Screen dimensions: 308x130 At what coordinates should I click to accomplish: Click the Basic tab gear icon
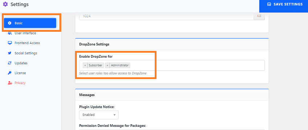(10, 23)
